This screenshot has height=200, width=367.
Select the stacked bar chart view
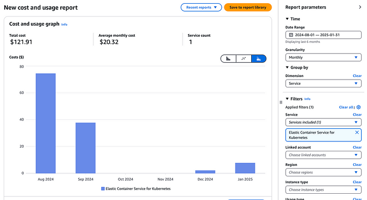[x=258, y=59]
